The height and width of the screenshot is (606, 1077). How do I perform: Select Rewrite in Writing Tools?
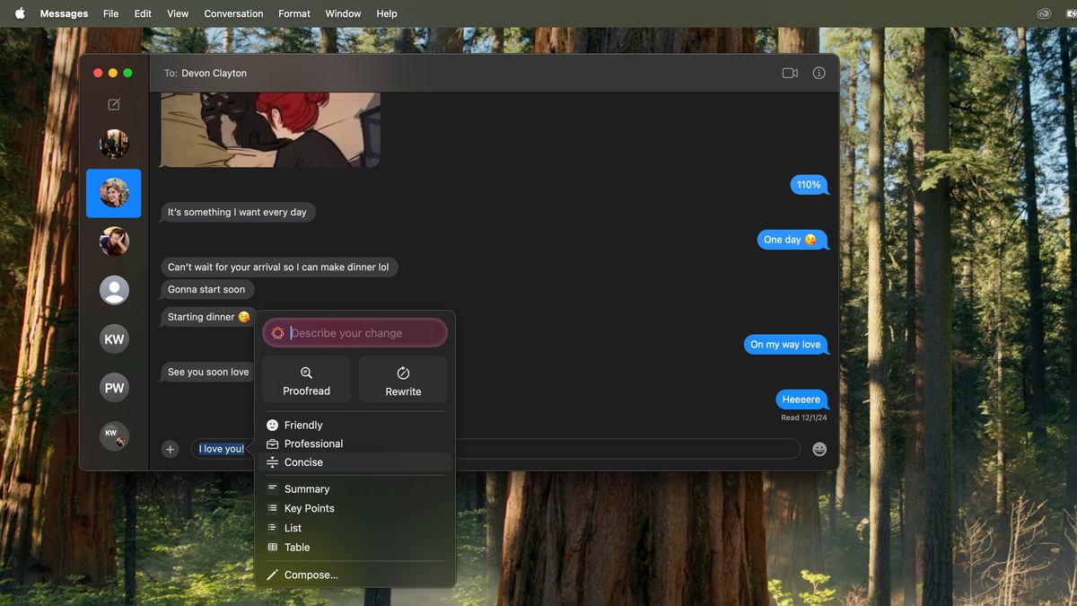pos(403,379)
